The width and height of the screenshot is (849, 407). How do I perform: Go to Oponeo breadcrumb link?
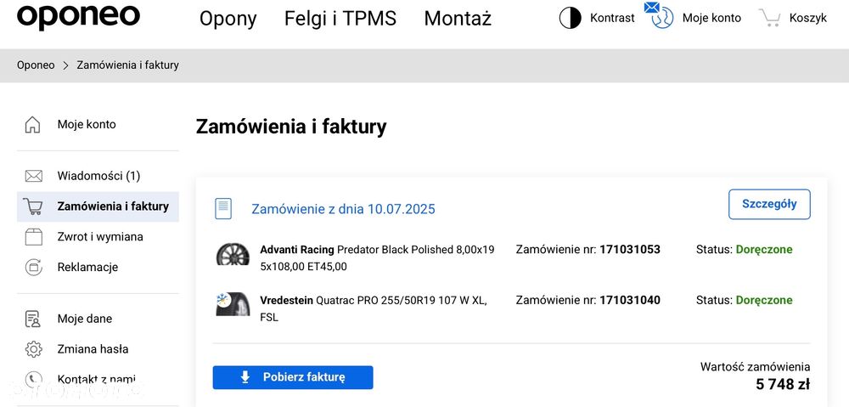click(36, 65)
